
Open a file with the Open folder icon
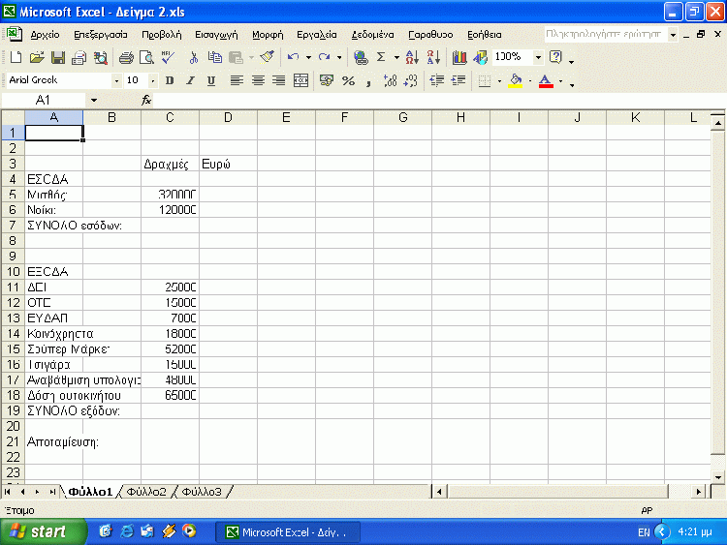(x=37, y=57)
